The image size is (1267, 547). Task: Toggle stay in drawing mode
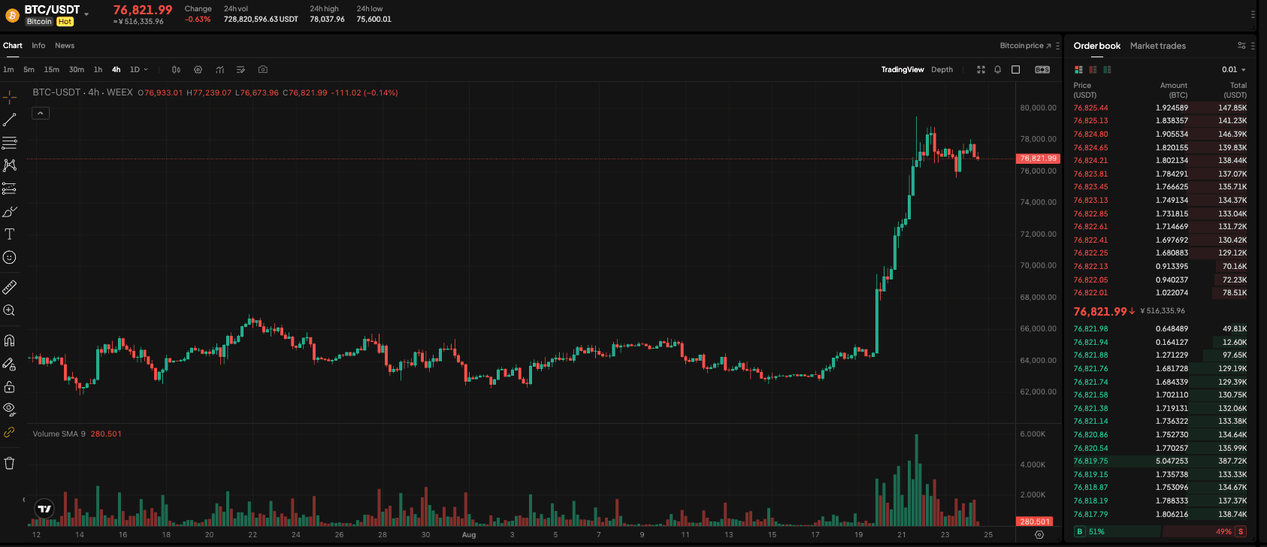tap(10, 364)
